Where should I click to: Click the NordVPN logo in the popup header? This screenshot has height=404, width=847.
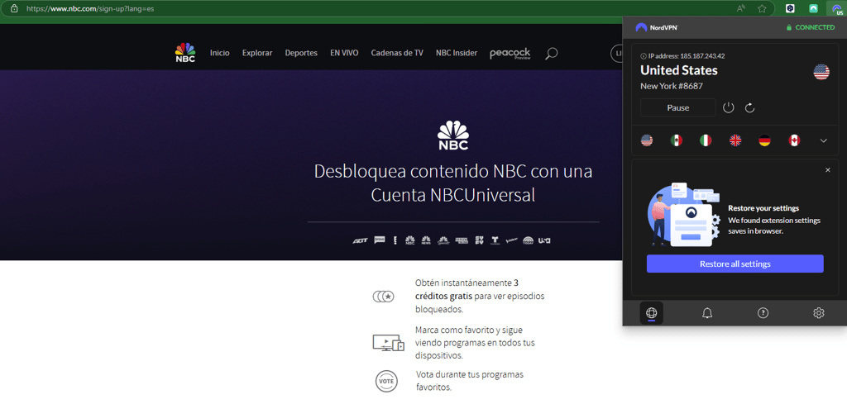point(656,27)
